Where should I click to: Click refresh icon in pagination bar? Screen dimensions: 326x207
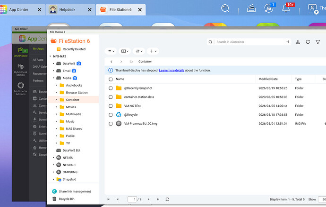[x=167, y=199]
